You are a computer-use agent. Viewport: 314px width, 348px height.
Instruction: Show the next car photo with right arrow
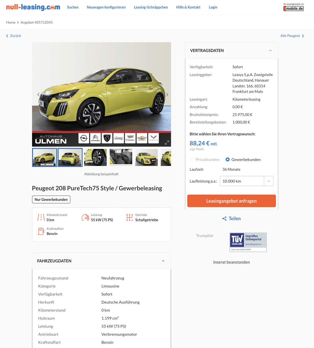coord(167,94)
